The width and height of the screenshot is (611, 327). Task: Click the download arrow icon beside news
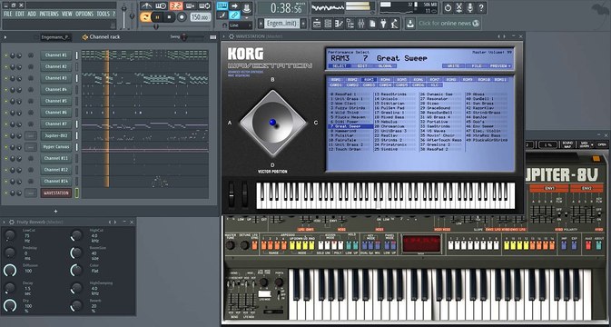pos(410,24)
